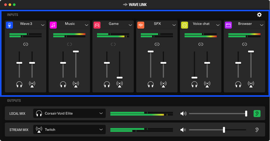Screen dimensions: 270x141
Task: Click Local Mix master volume slider
Action: click(218, 114)
